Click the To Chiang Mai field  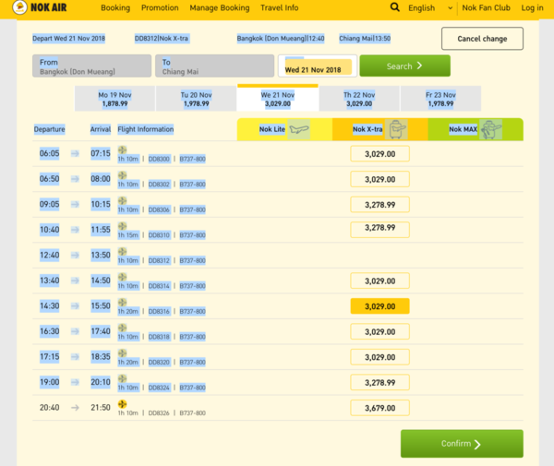coord(214,66)
